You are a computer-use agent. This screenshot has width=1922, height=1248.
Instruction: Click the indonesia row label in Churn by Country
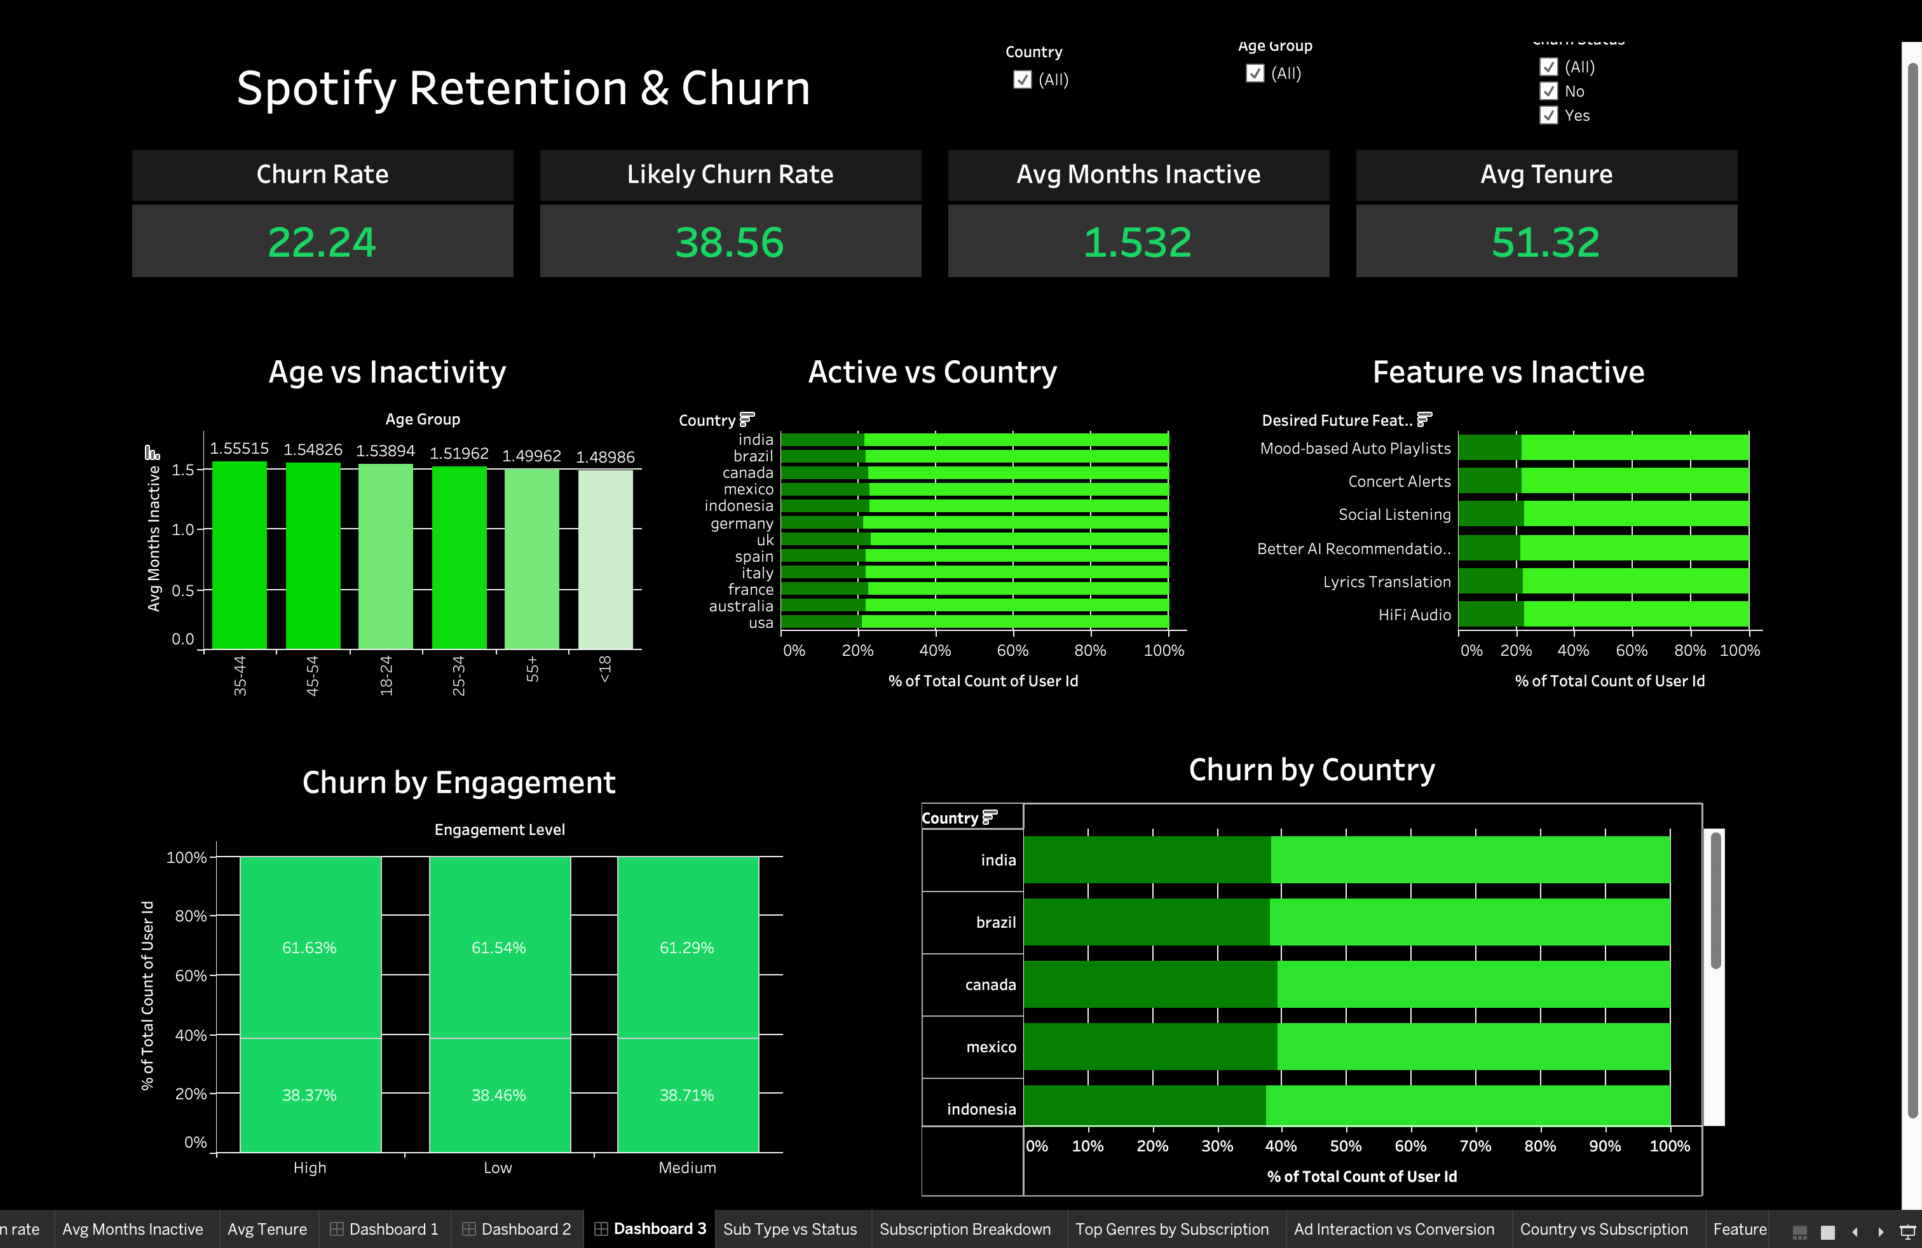(x=981, y=1108)
